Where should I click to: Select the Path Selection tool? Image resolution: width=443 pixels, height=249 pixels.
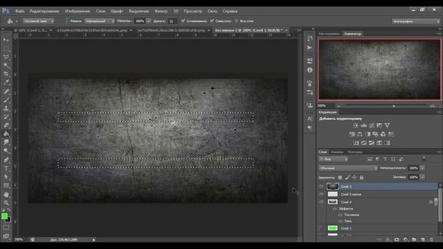pos(6,177)
